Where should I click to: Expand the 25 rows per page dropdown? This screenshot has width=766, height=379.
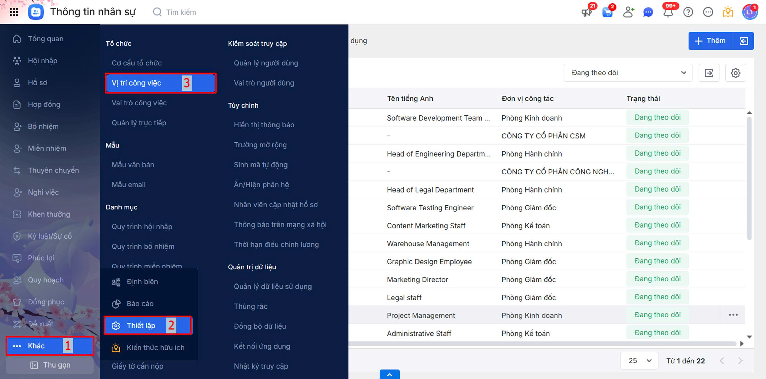pyautogui.click(x=639, y=361)
